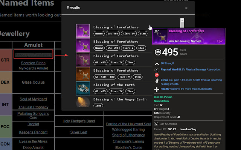The height and width of the screenshot is (150, 241).
Task: Click the Health perk plus icon
Action: (x=157, y=90)
